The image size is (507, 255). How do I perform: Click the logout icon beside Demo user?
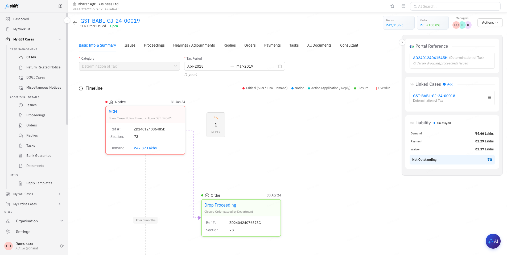coord(62,246)
